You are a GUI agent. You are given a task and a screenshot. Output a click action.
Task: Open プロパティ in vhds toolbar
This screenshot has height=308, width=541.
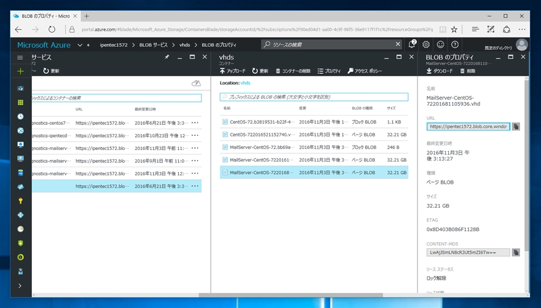329,71
